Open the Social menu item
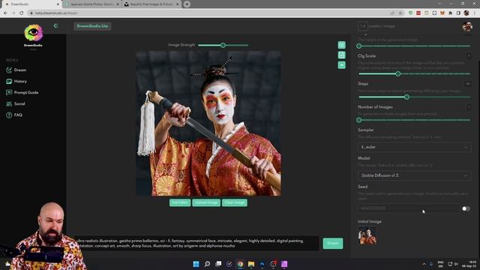Image resolution: width=480 pixels, height=270 pixels. pos(15,103)
